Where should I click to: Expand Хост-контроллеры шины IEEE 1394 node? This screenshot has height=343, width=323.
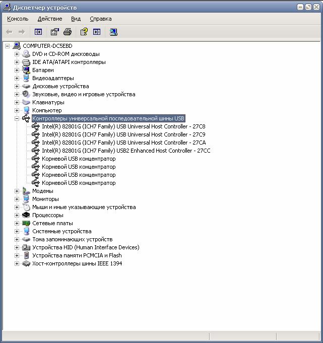click(x=17, y=263)
